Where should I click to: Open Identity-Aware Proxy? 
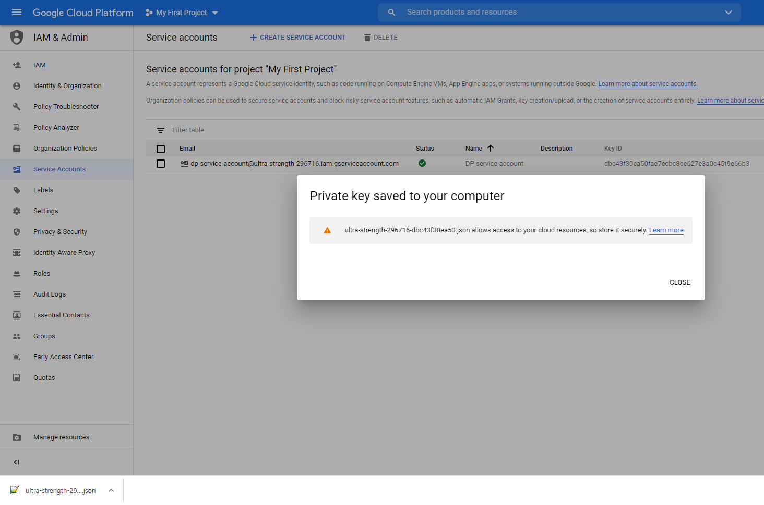64,253
